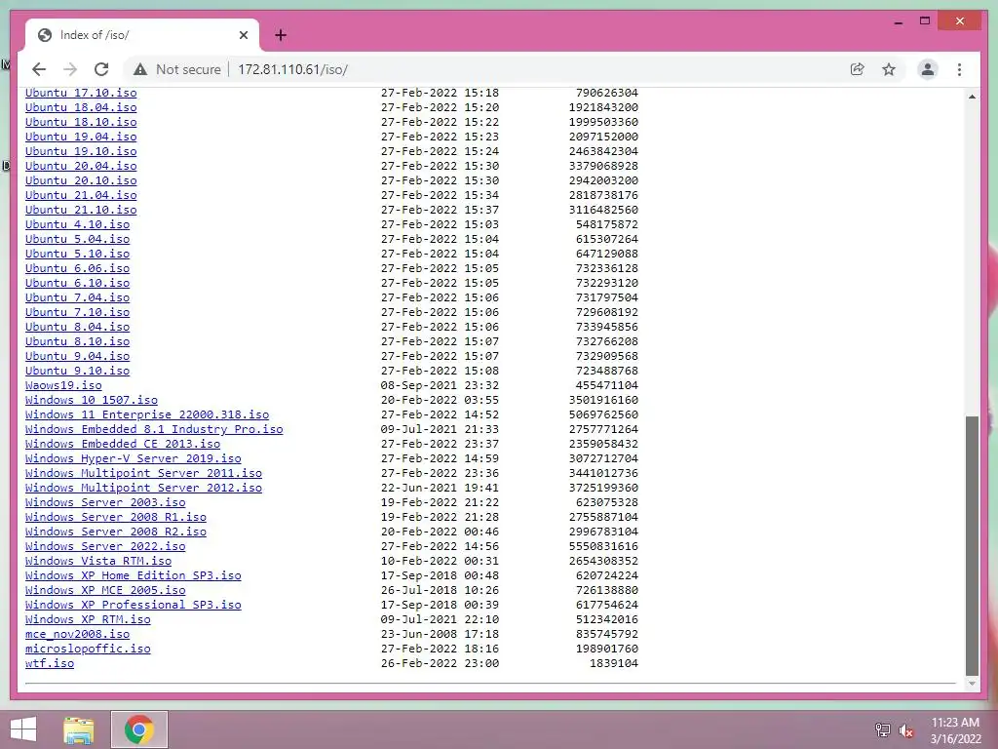Select file size 1839104 for wtf.iso
This screenshot has height=749, width=998.
coord(614,663)
